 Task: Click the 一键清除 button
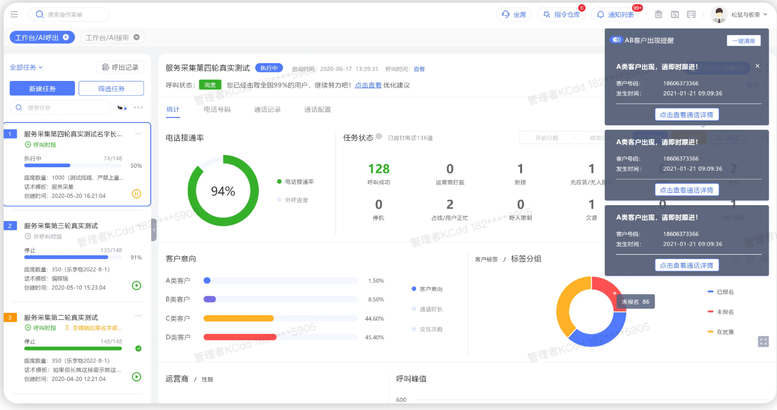[743, 41]
